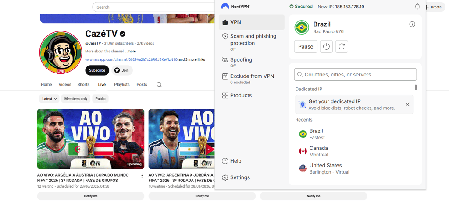Select the VPN sidebar item
449x205 pixels.
(x=251, y=22)
